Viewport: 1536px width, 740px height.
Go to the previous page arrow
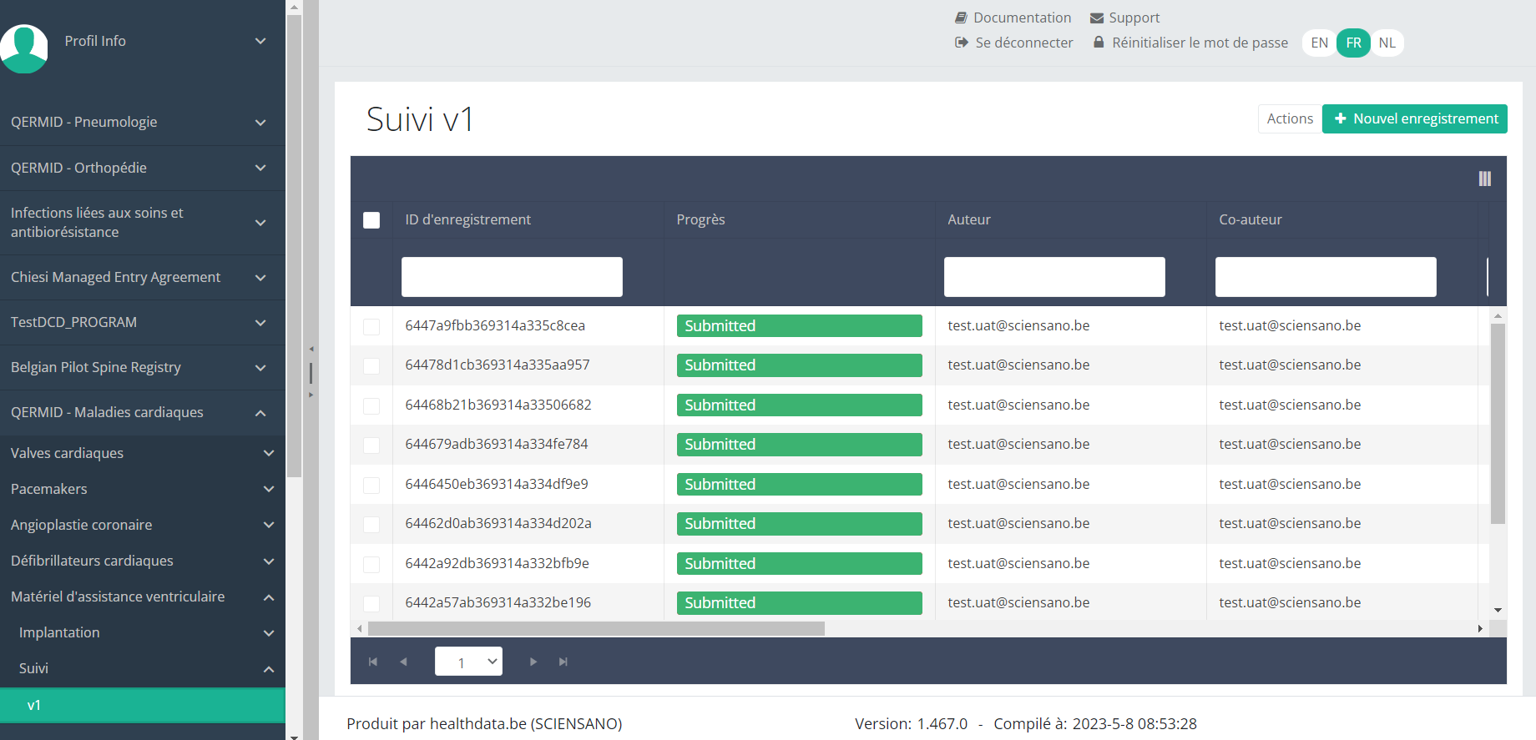pyautogui.click(x=403, y=662)
